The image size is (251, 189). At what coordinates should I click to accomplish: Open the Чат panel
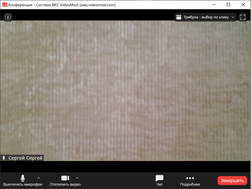pos(159,180)
